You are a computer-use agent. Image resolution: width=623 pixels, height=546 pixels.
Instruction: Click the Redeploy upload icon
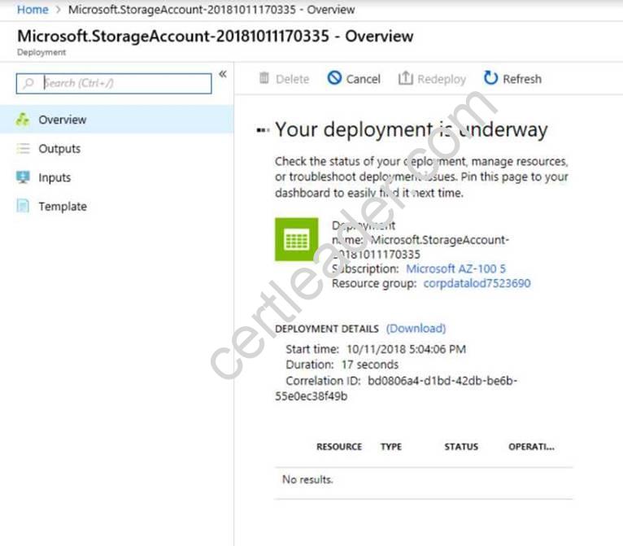(405, 78)
